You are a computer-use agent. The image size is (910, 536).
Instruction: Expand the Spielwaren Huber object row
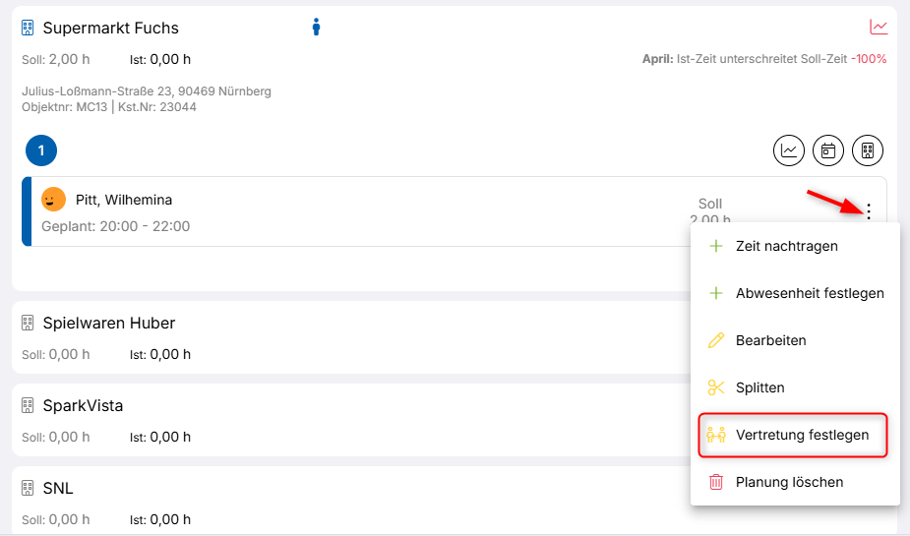(x=108, y=323)
